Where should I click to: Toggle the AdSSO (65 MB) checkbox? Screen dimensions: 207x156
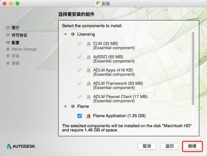(x=80, y=57)
